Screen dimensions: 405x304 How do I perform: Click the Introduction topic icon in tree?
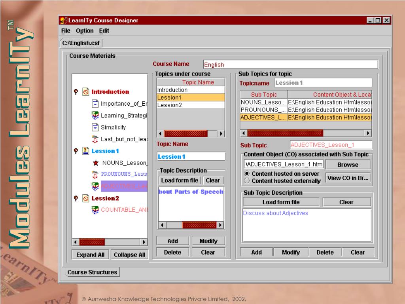(x=85, y=92)
